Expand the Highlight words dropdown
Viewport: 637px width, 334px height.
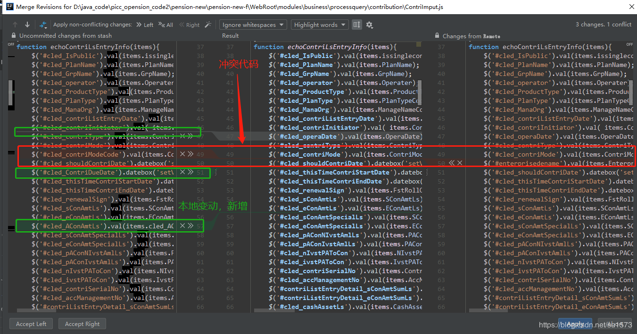(x=320, y=25)
